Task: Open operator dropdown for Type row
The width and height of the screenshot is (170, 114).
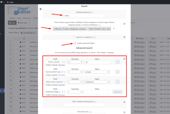Action: [75, 72]
